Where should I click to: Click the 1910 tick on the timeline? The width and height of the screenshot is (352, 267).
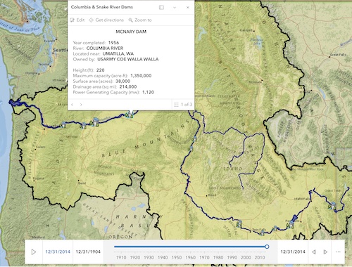121,257
